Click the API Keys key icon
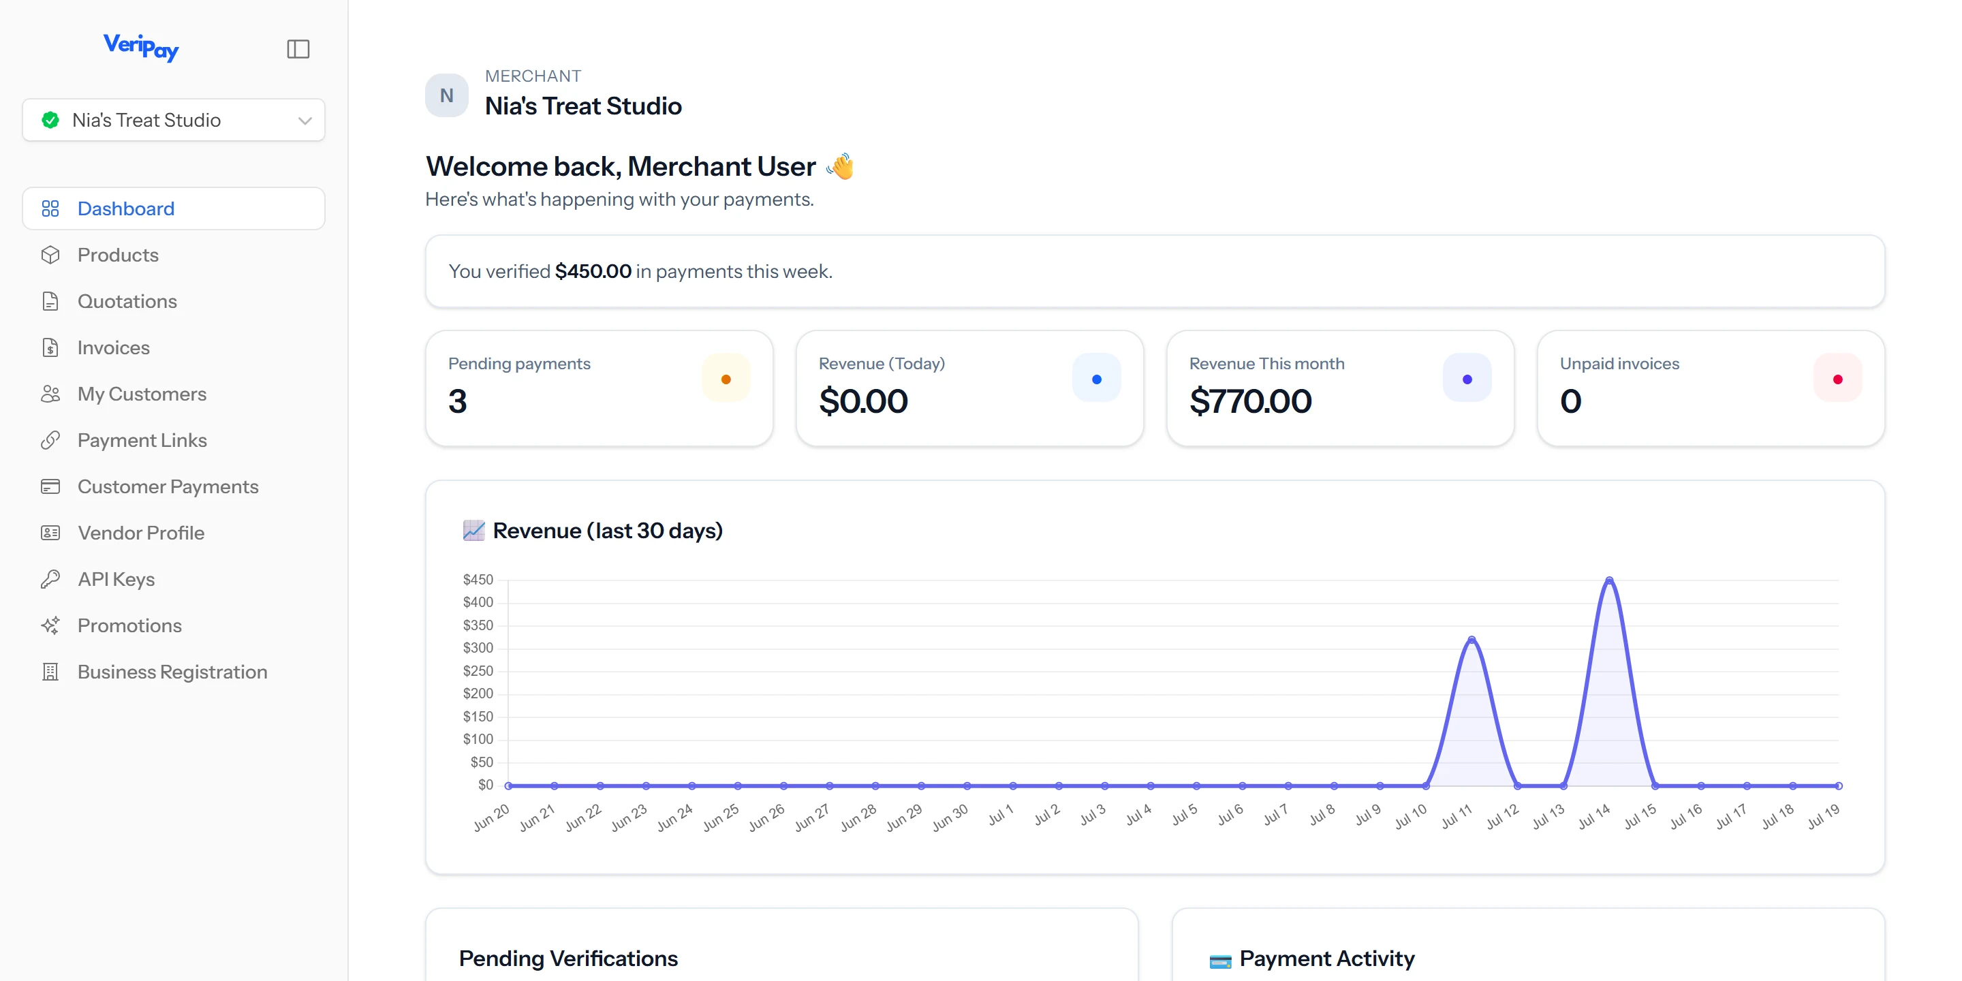Image resolution: width=1962 pixels, height=981 pixels. (x=50, y=580)
